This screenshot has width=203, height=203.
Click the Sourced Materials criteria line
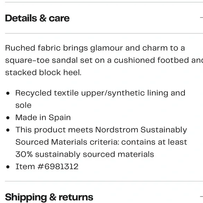pyautogui.click(x=101, y=142)
